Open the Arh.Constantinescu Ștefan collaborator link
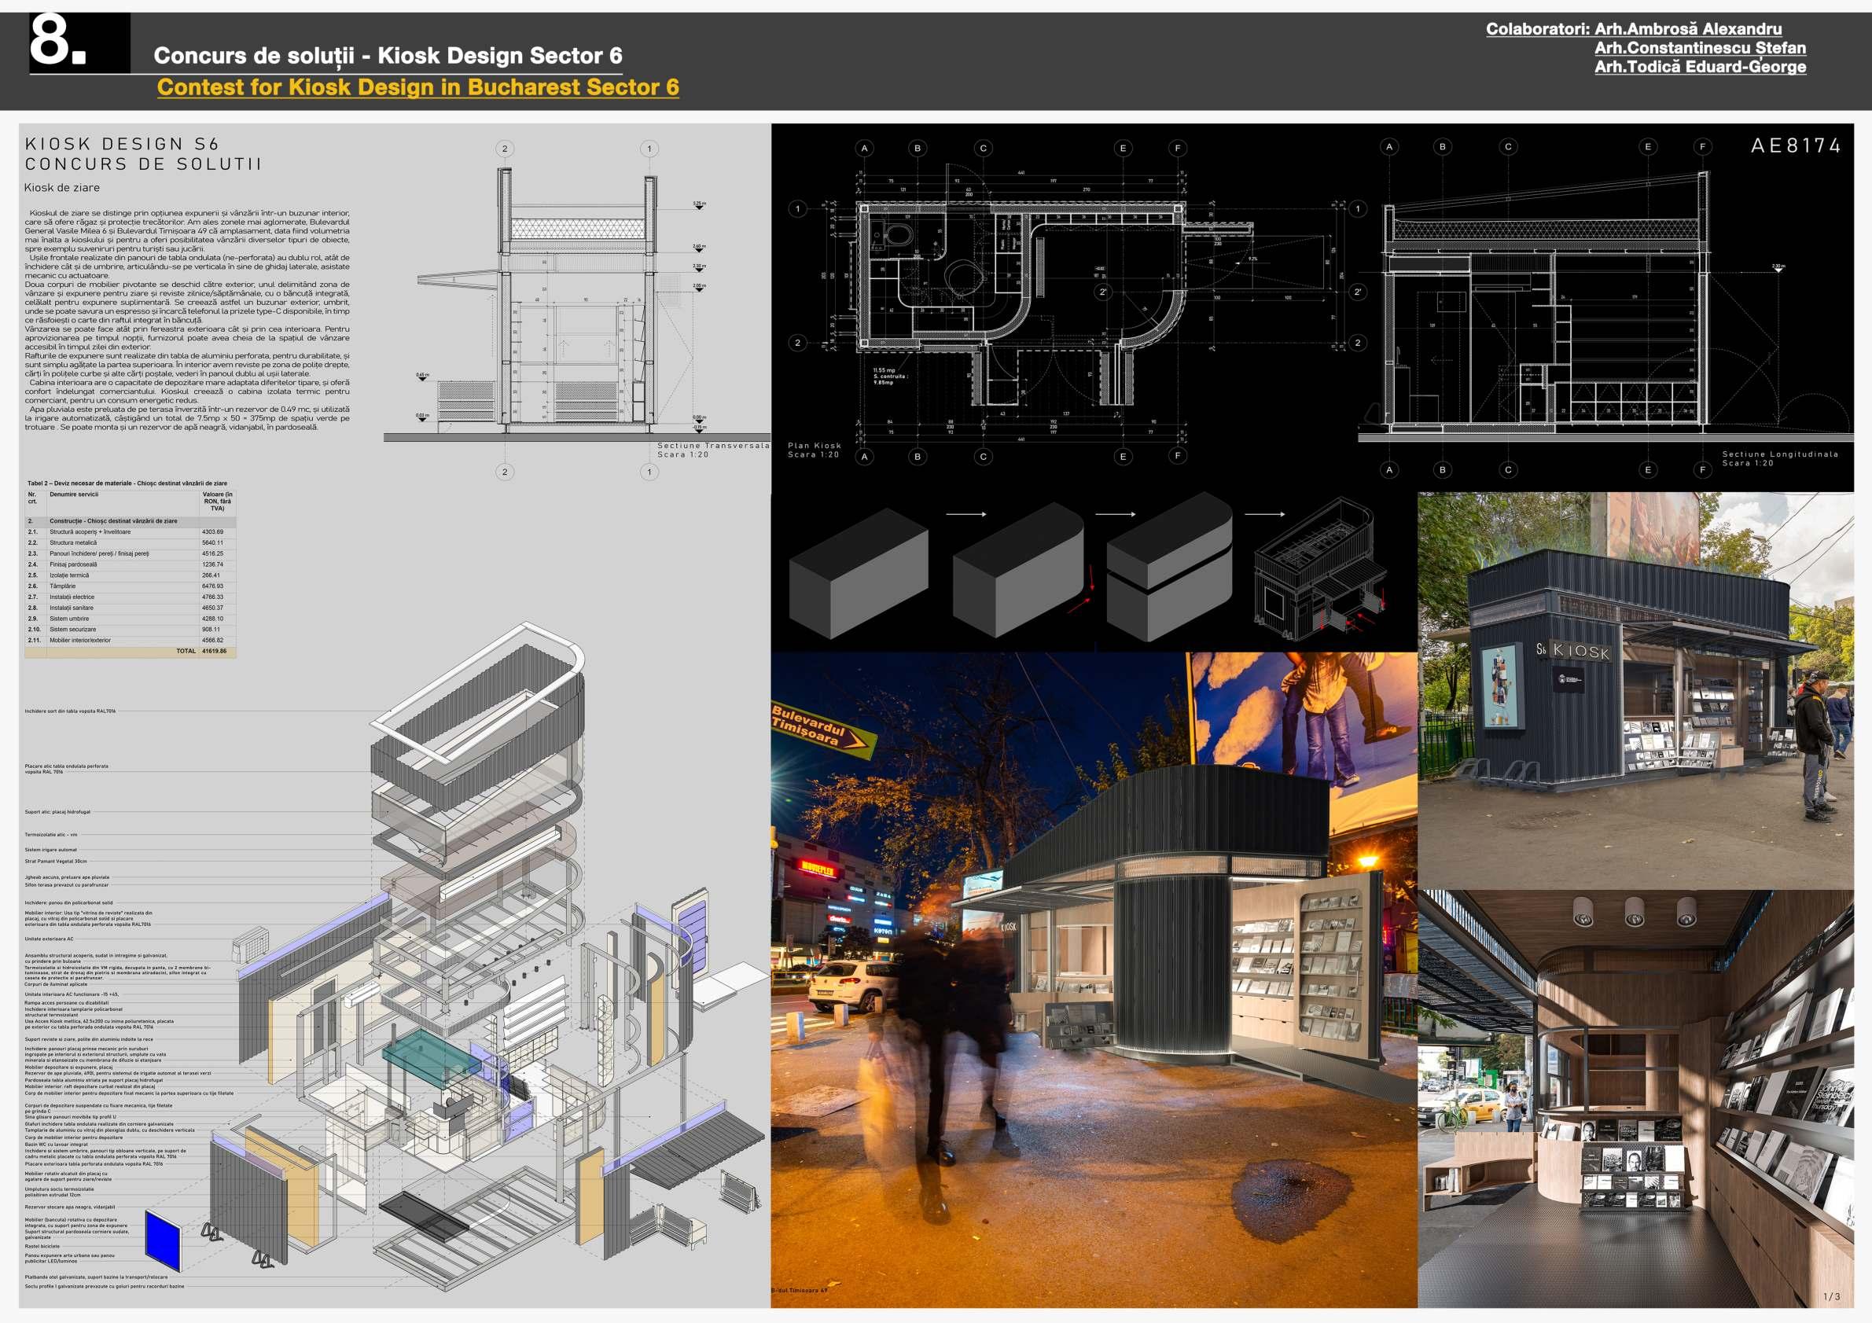Screen dimensions: 1872x1323 (x=1700, y=48)
